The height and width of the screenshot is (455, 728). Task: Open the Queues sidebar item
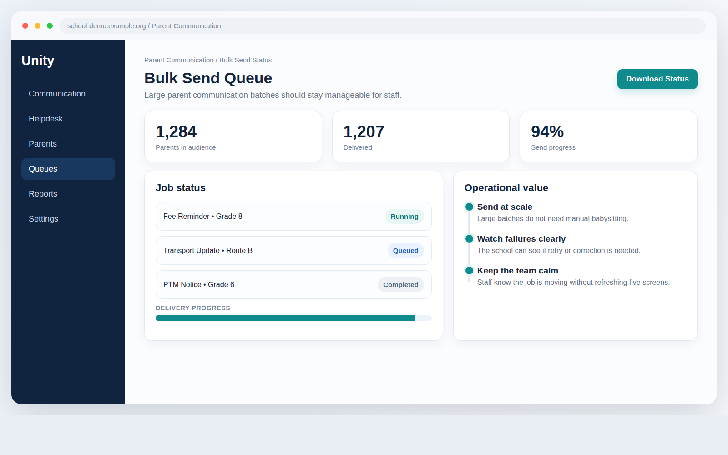[68, 169]
